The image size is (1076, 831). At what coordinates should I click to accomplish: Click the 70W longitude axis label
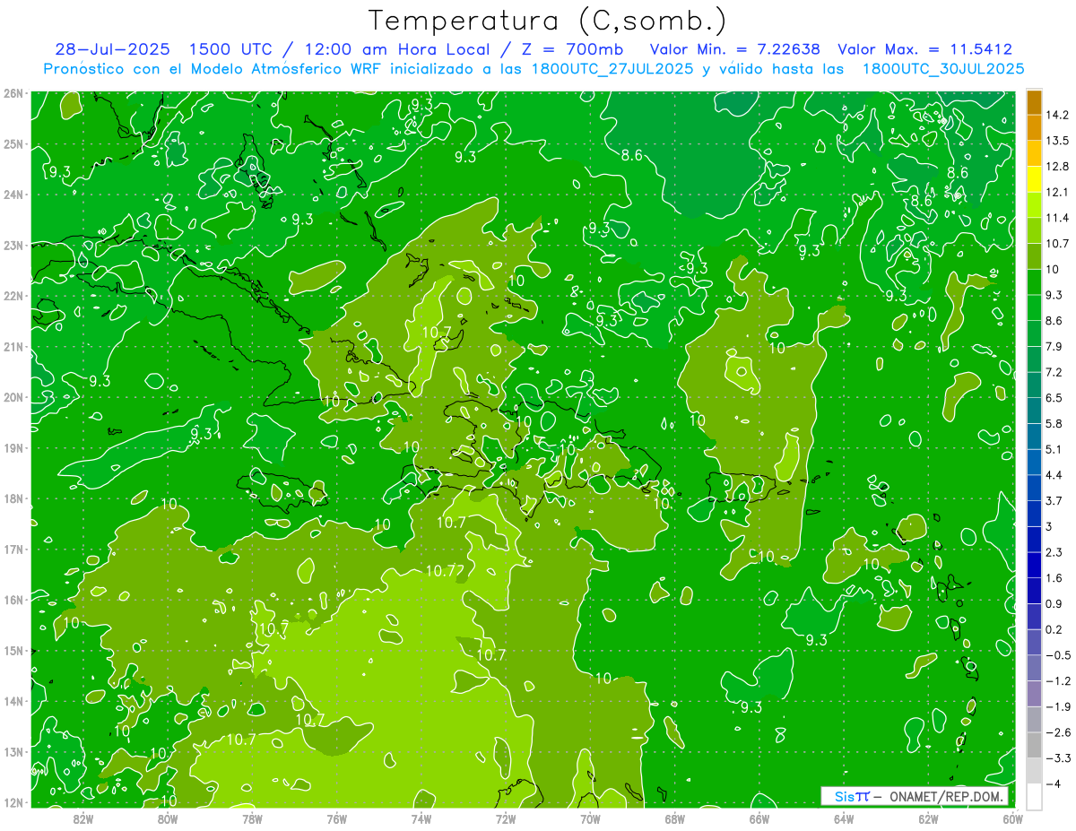590,818
